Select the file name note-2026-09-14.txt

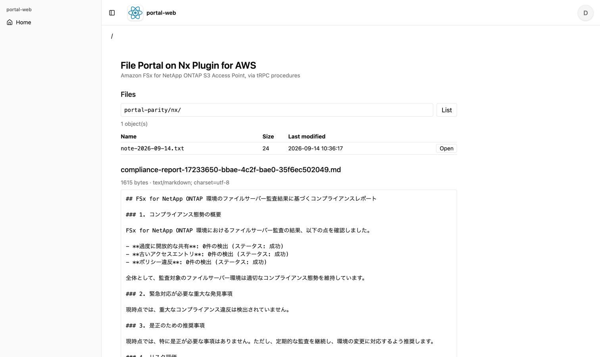[152, 148]
